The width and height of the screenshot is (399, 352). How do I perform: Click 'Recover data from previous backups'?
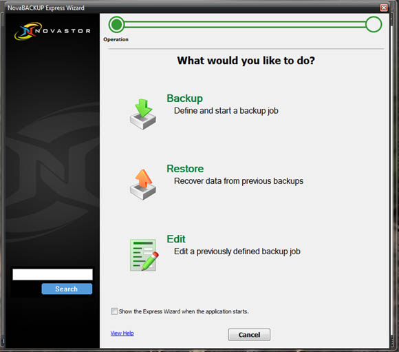pyautogui.click(x=239, y=181)
